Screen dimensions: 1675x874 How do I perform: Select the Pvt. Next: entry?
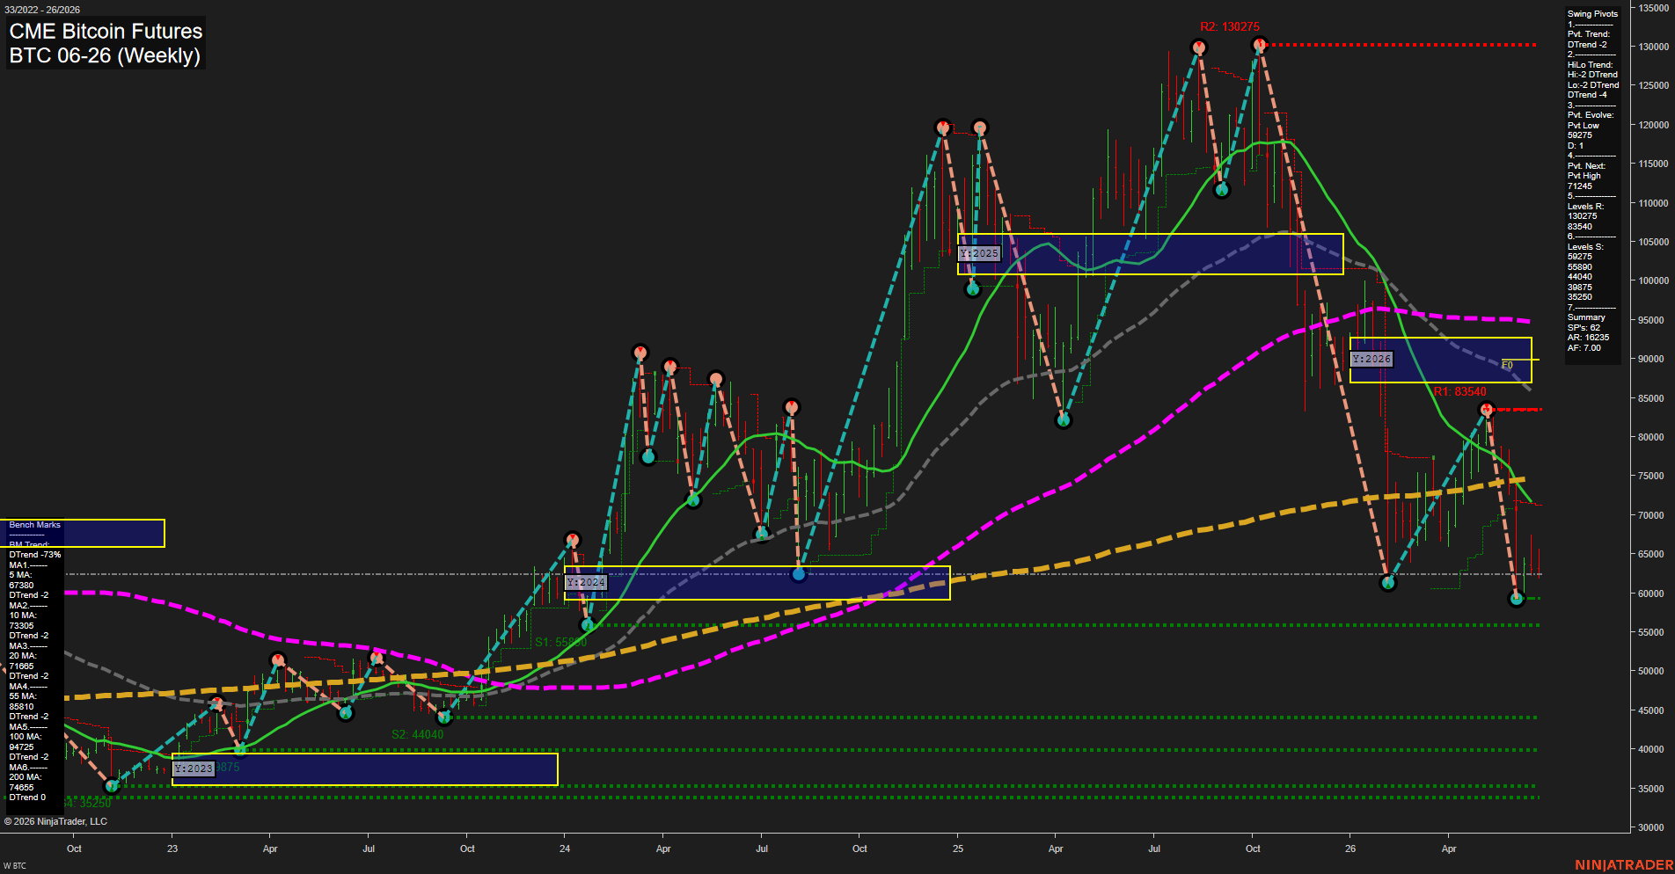tap(1586, 166)
